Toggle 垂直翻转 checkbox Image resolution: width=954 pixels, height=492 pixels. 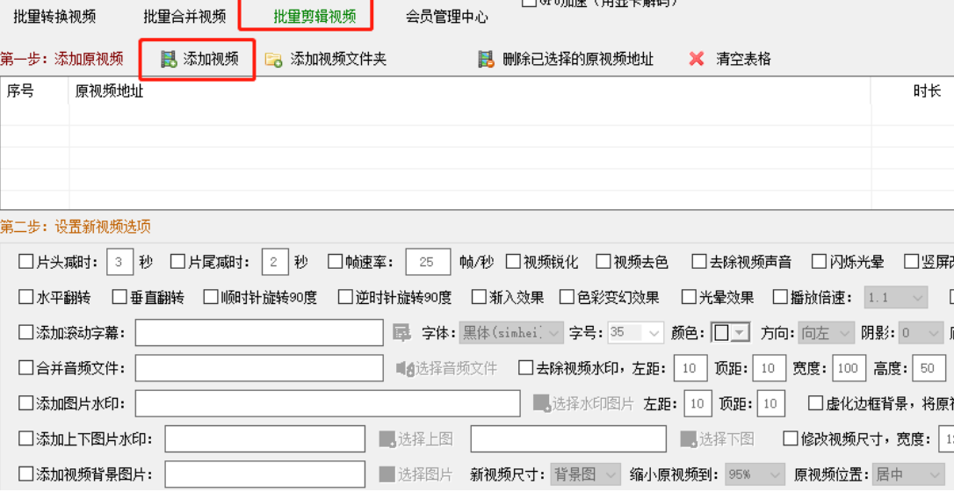[x=119, y=297]
